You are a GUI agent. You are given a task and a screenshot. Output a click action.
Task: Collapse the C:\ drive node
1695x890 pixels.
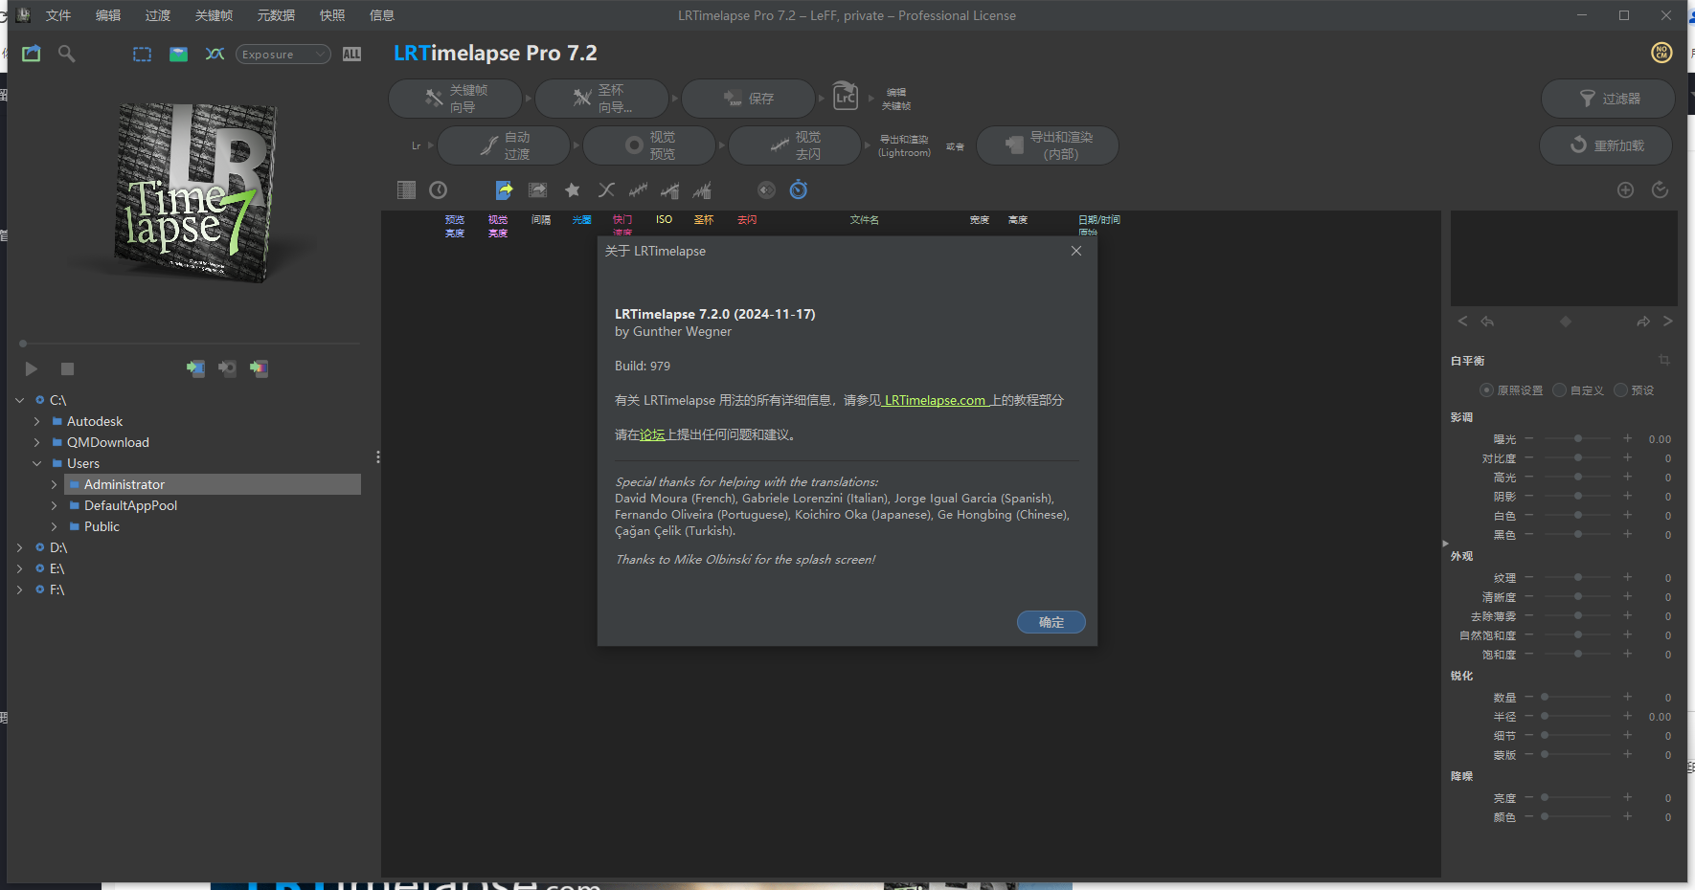[20, 400]
